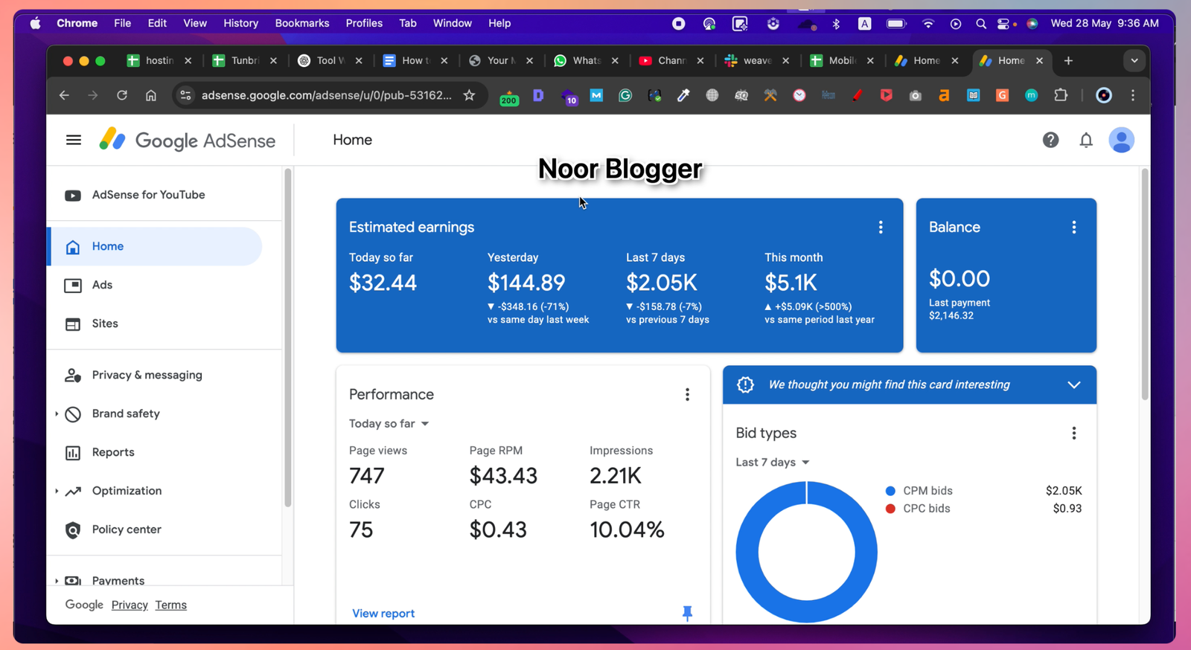Open the Help question mark icon
The height and width of the screenshot is (650, 1191).
1050,140
